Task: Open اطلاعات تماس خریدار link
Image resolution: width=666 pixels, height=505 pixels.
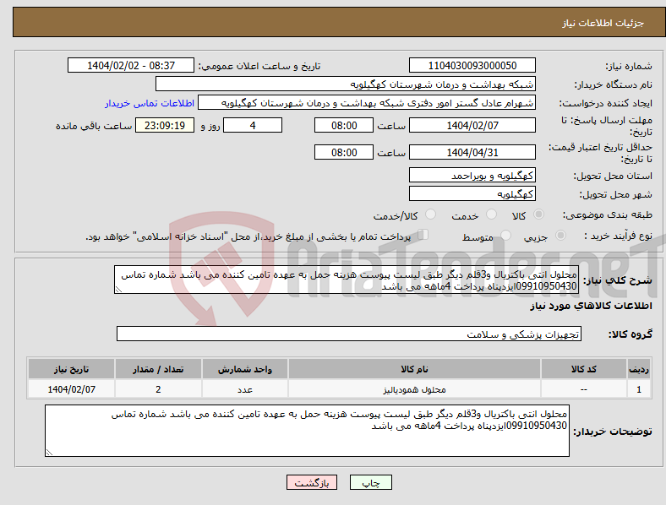Action: tap(150, 103)
